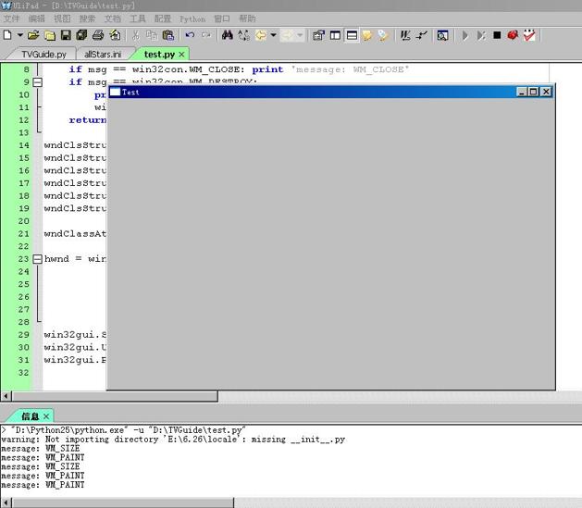Viewport: 582px width, 508px height.
Task: Click the Copy icon
Action: pyautogui.click(x=152, y=35)
